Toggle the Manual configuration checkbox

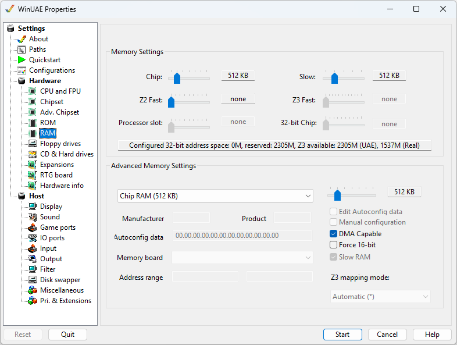coord(333,222)
